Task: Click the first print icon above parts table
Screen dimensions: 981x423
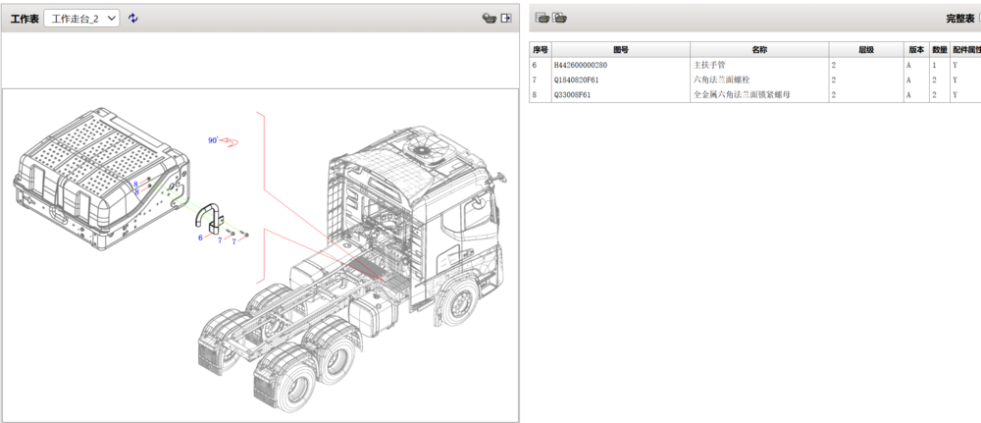Action: (x=542, y=18)
